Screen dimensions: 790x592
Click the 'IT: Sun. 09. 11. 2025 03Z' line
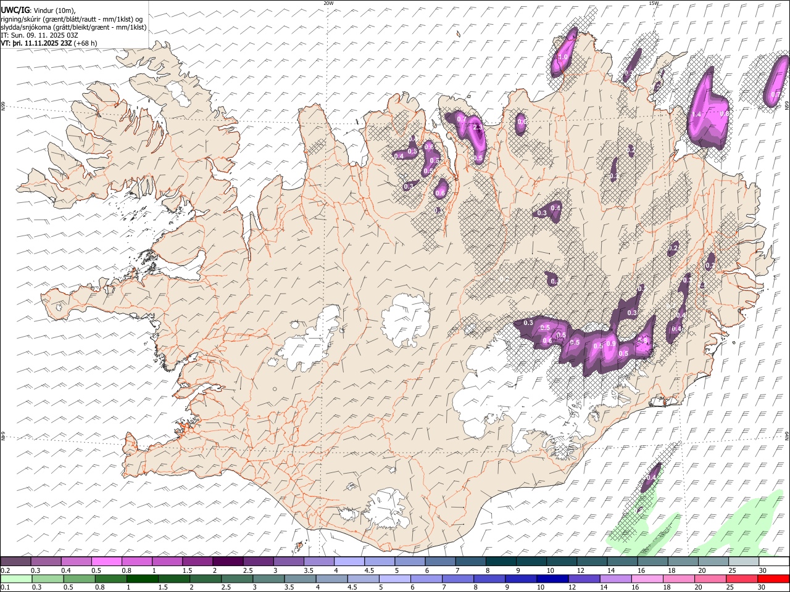tap(39, 35)
